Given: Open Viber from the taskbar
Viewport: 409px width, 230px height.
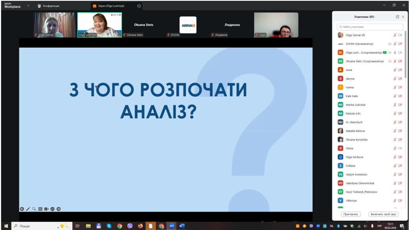Looking at the screenshot, I should click(x=130, y=226).
